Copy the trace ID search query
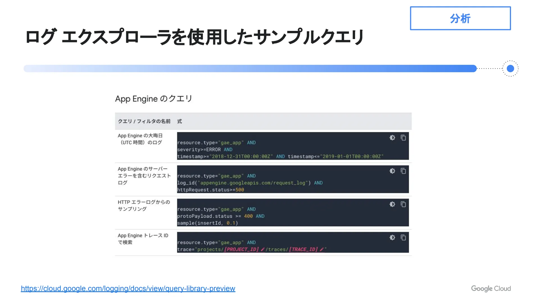The height and width of the screenshot is (300, 536). pos(403,237)
